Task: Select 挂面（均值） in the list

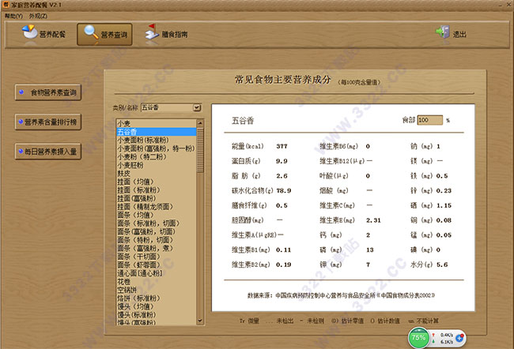Action: pyautogui.click(x=156, y=182)
